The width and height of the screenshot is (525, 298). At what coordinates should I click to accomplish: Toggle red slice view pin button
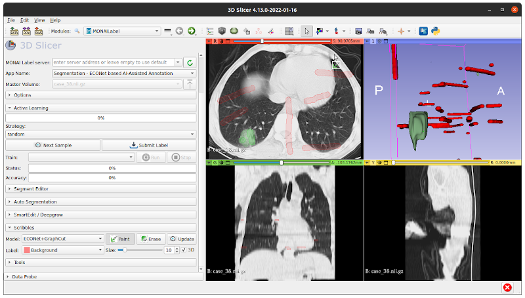pyautogui.click(x=209, y=41)
